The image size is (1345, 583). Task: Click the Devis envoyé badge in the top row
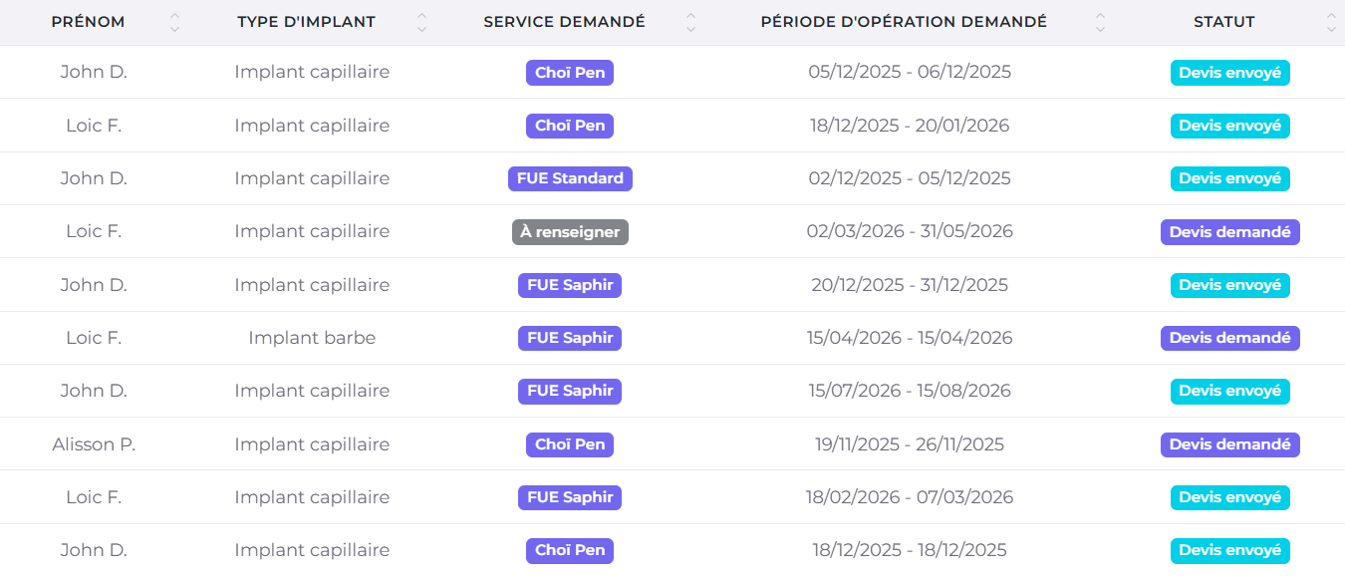pyautogui.click(x=1229, y=72)
